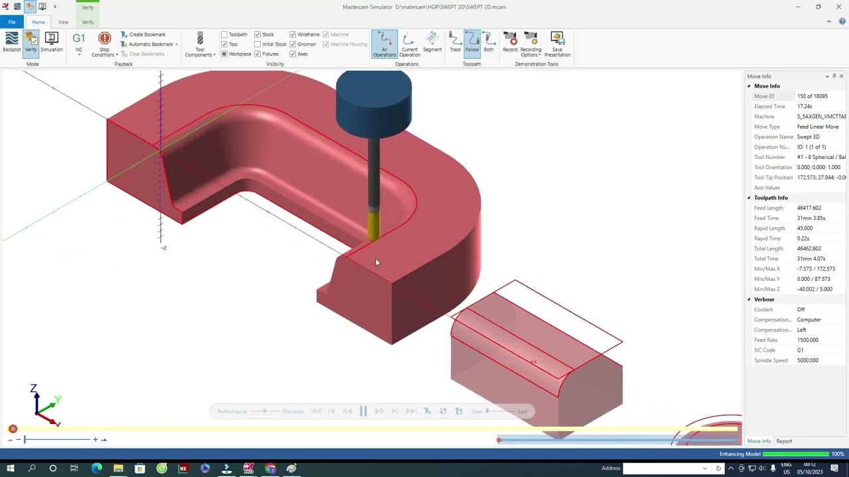Collapse the Move Info section
Image resolution: width=849 pixels, height=477 pixels.
click(x=750, y=86)
